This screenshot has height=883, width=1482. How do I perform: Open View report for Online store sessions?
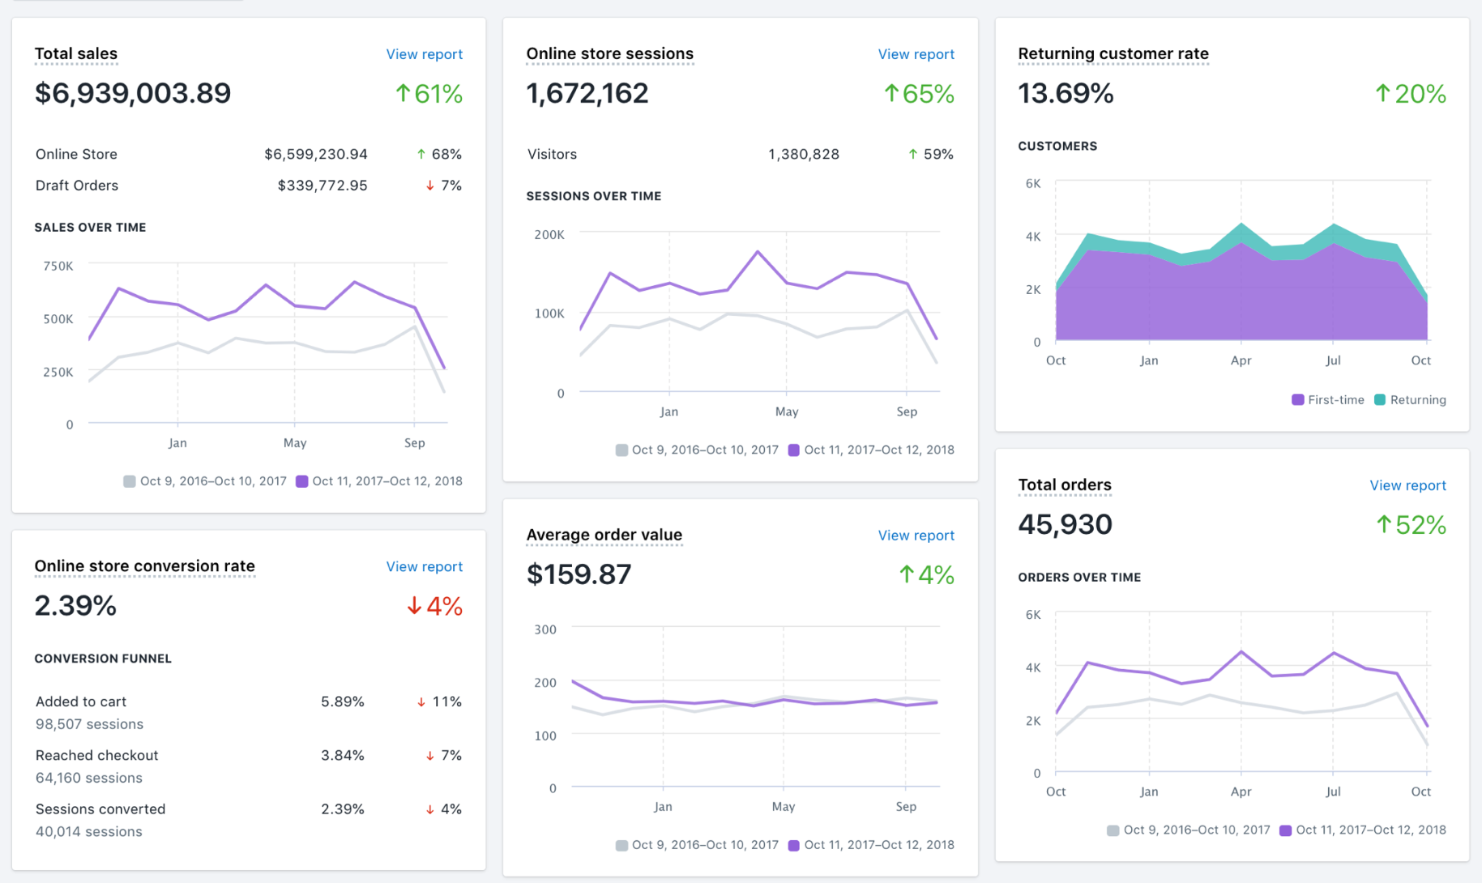click(x=916, y=54)
